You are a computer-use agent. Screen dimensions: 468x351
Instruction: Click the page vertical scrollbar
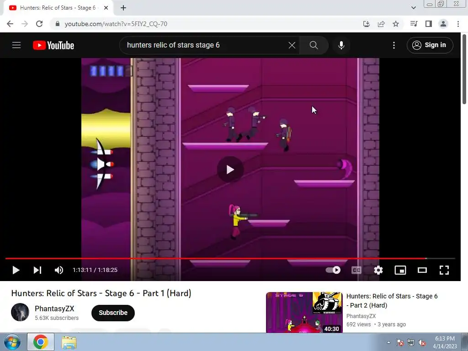[x=464, y=69]
